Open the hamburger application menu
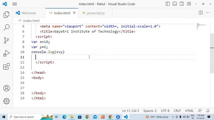 (15, 4)
